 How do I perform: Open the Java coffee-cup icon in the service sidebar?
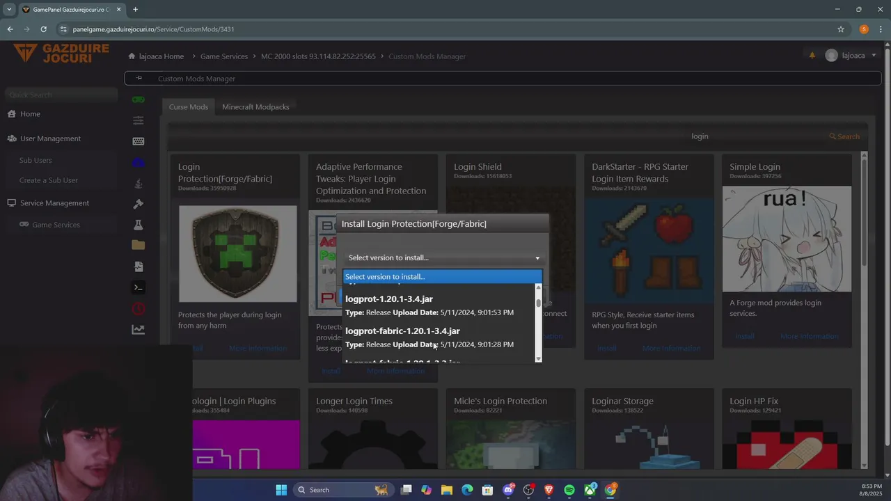click(139, 183)
